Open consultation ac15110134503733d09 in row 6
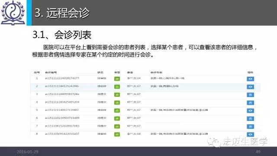Viewport: 277px width, 156px height. point(62,118)
